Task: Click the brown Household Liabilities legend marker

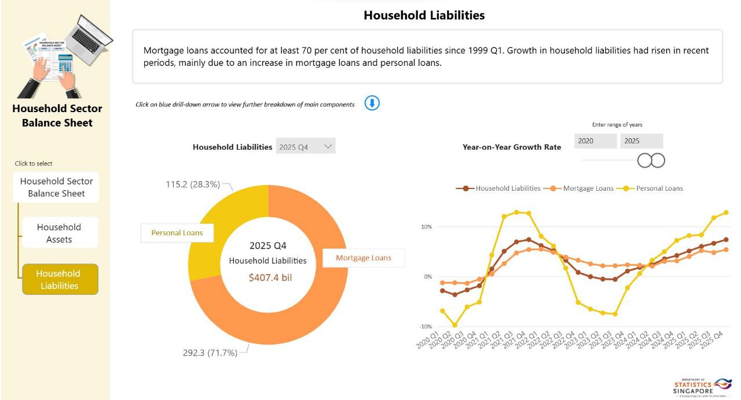Action: [463, 188]
